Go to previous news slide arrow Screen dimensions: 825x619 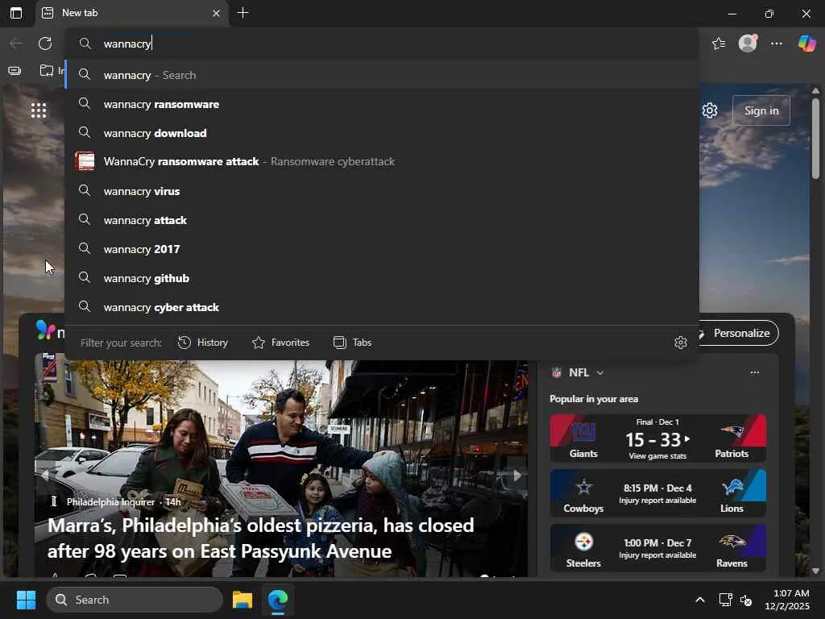click(45, 476)
